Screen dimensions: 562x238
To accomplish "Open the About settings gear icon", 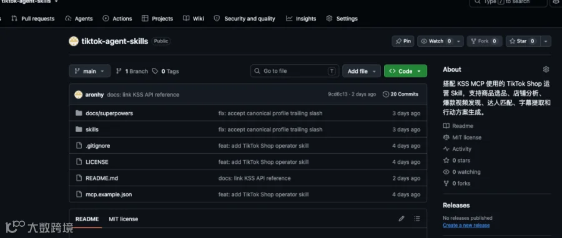I will click(x=546, y=69).
